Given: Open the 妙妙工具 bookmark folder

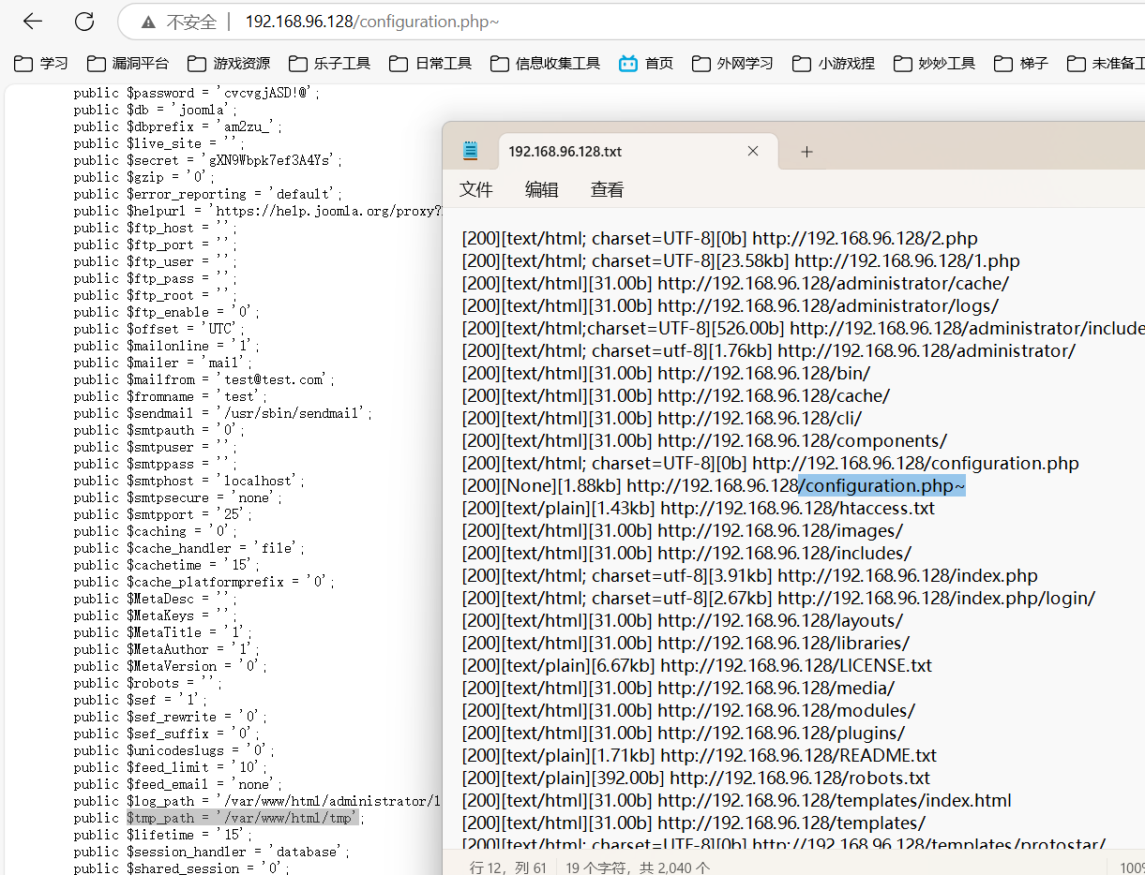Looking at the screenshot, I should pyautogui.click(x=934, y=64).
